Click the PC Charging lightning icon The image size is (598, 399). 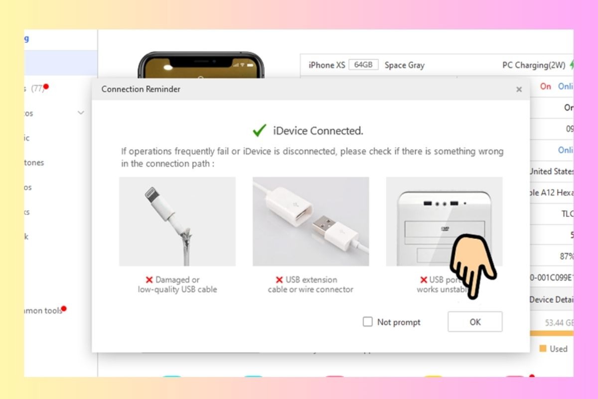pos(571,65)
